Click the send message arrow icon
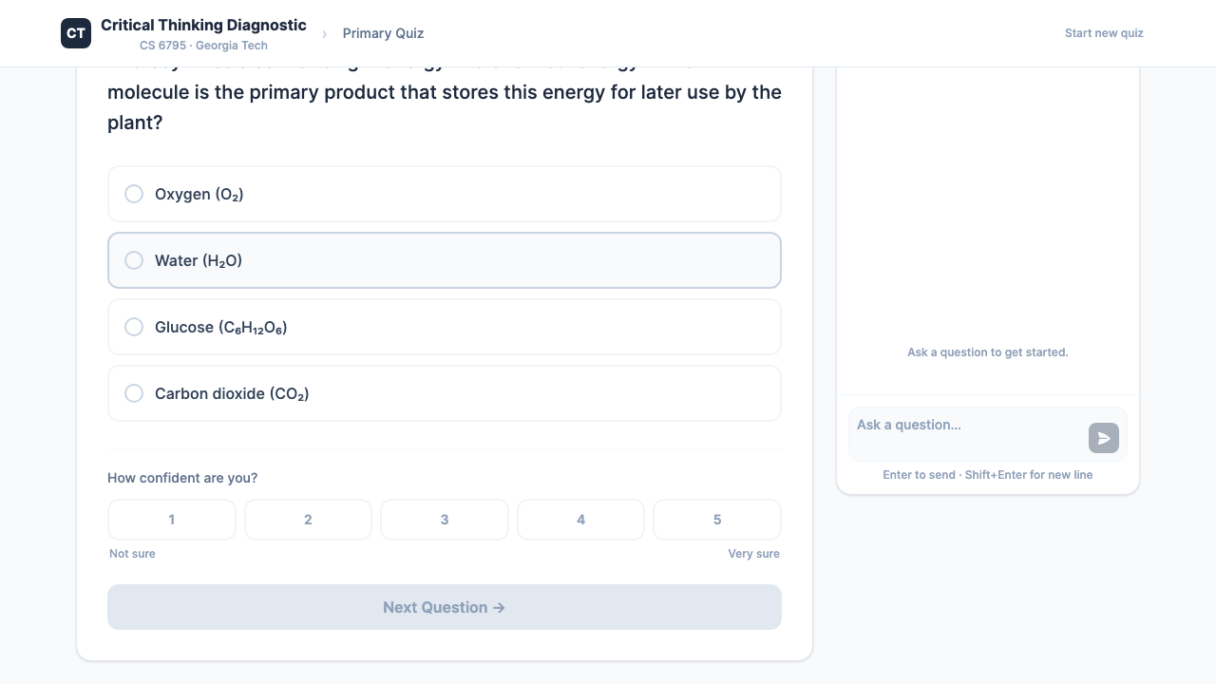 point(1103,438)
